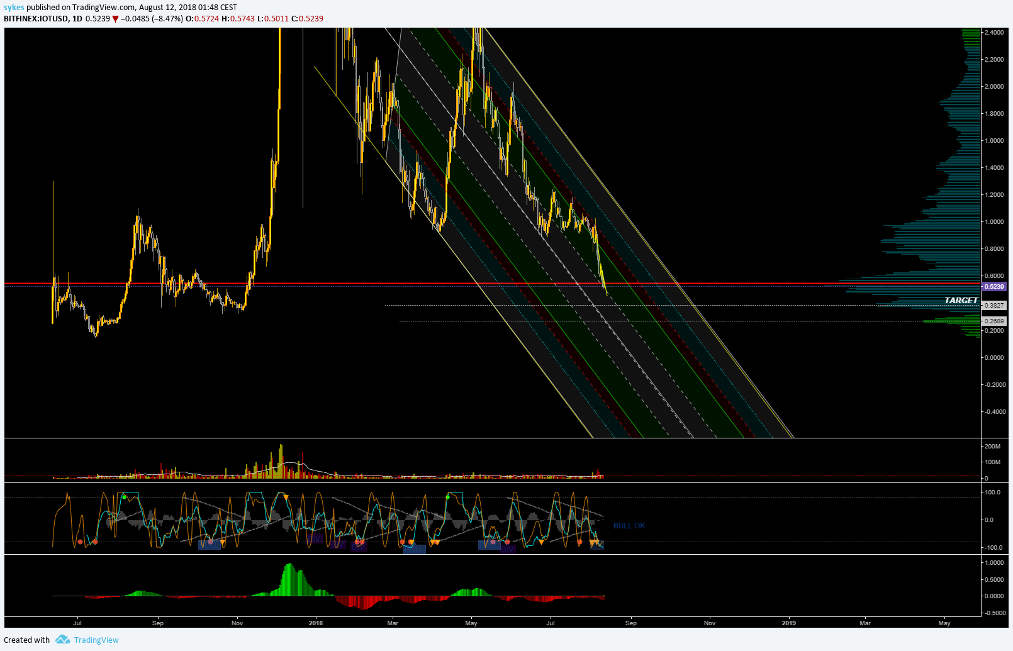This screenshot has width=1013, height=651.
Task: Click the C:0.5239 close value
Action: click(x=307, y=19)
